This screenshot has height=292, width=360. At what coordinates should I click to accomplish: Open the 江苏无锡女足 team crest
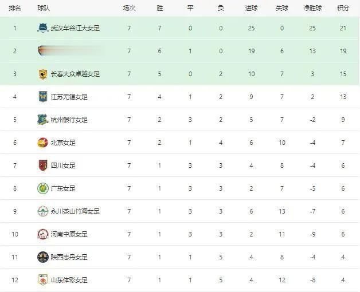[43, 97]
